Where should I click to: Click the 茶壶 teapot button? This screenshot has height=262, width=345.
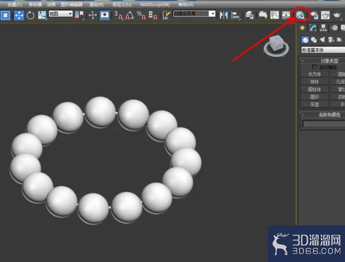[315, 104]
